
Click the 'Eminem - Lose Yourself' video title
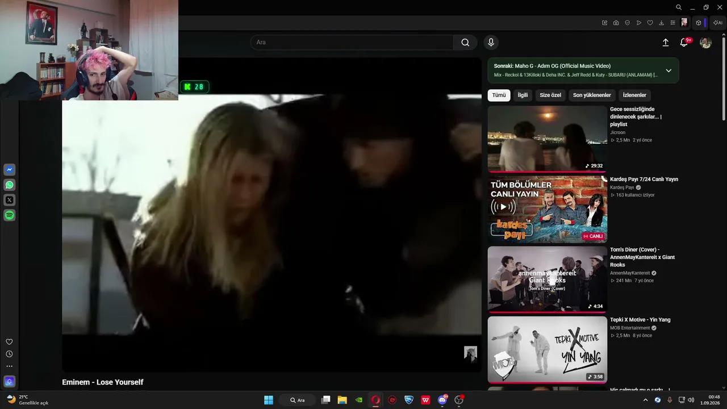(x=103, y=382)
